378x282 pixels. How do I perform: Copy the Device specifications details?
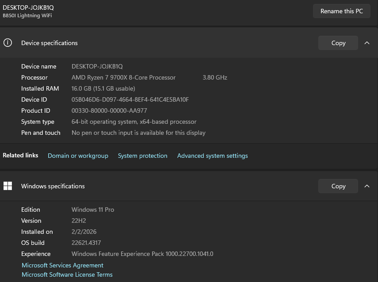tap(338, 43)
